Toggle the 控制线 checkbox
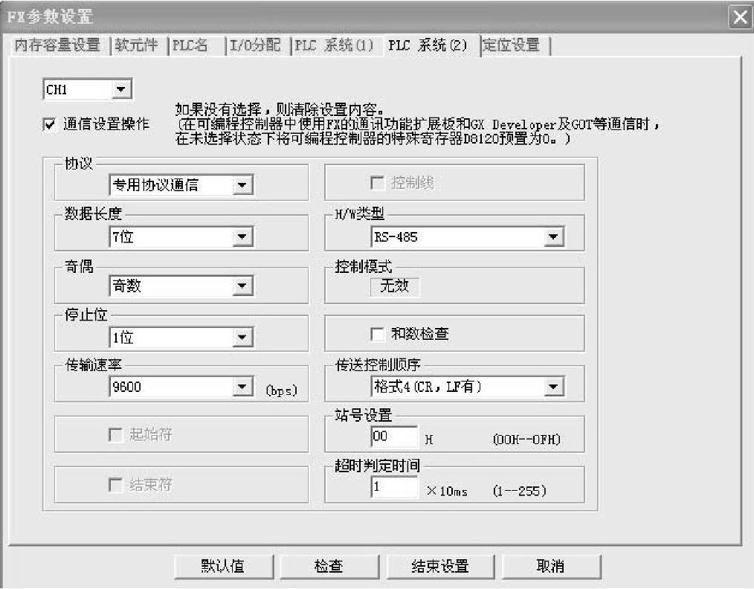This screenshot has width=754, height=589. (x=378, y=183)
